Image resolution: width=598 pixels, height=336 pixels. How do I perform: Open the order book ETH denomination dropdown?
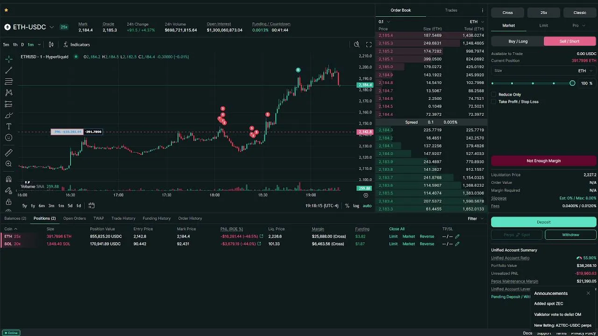(477, 21)
